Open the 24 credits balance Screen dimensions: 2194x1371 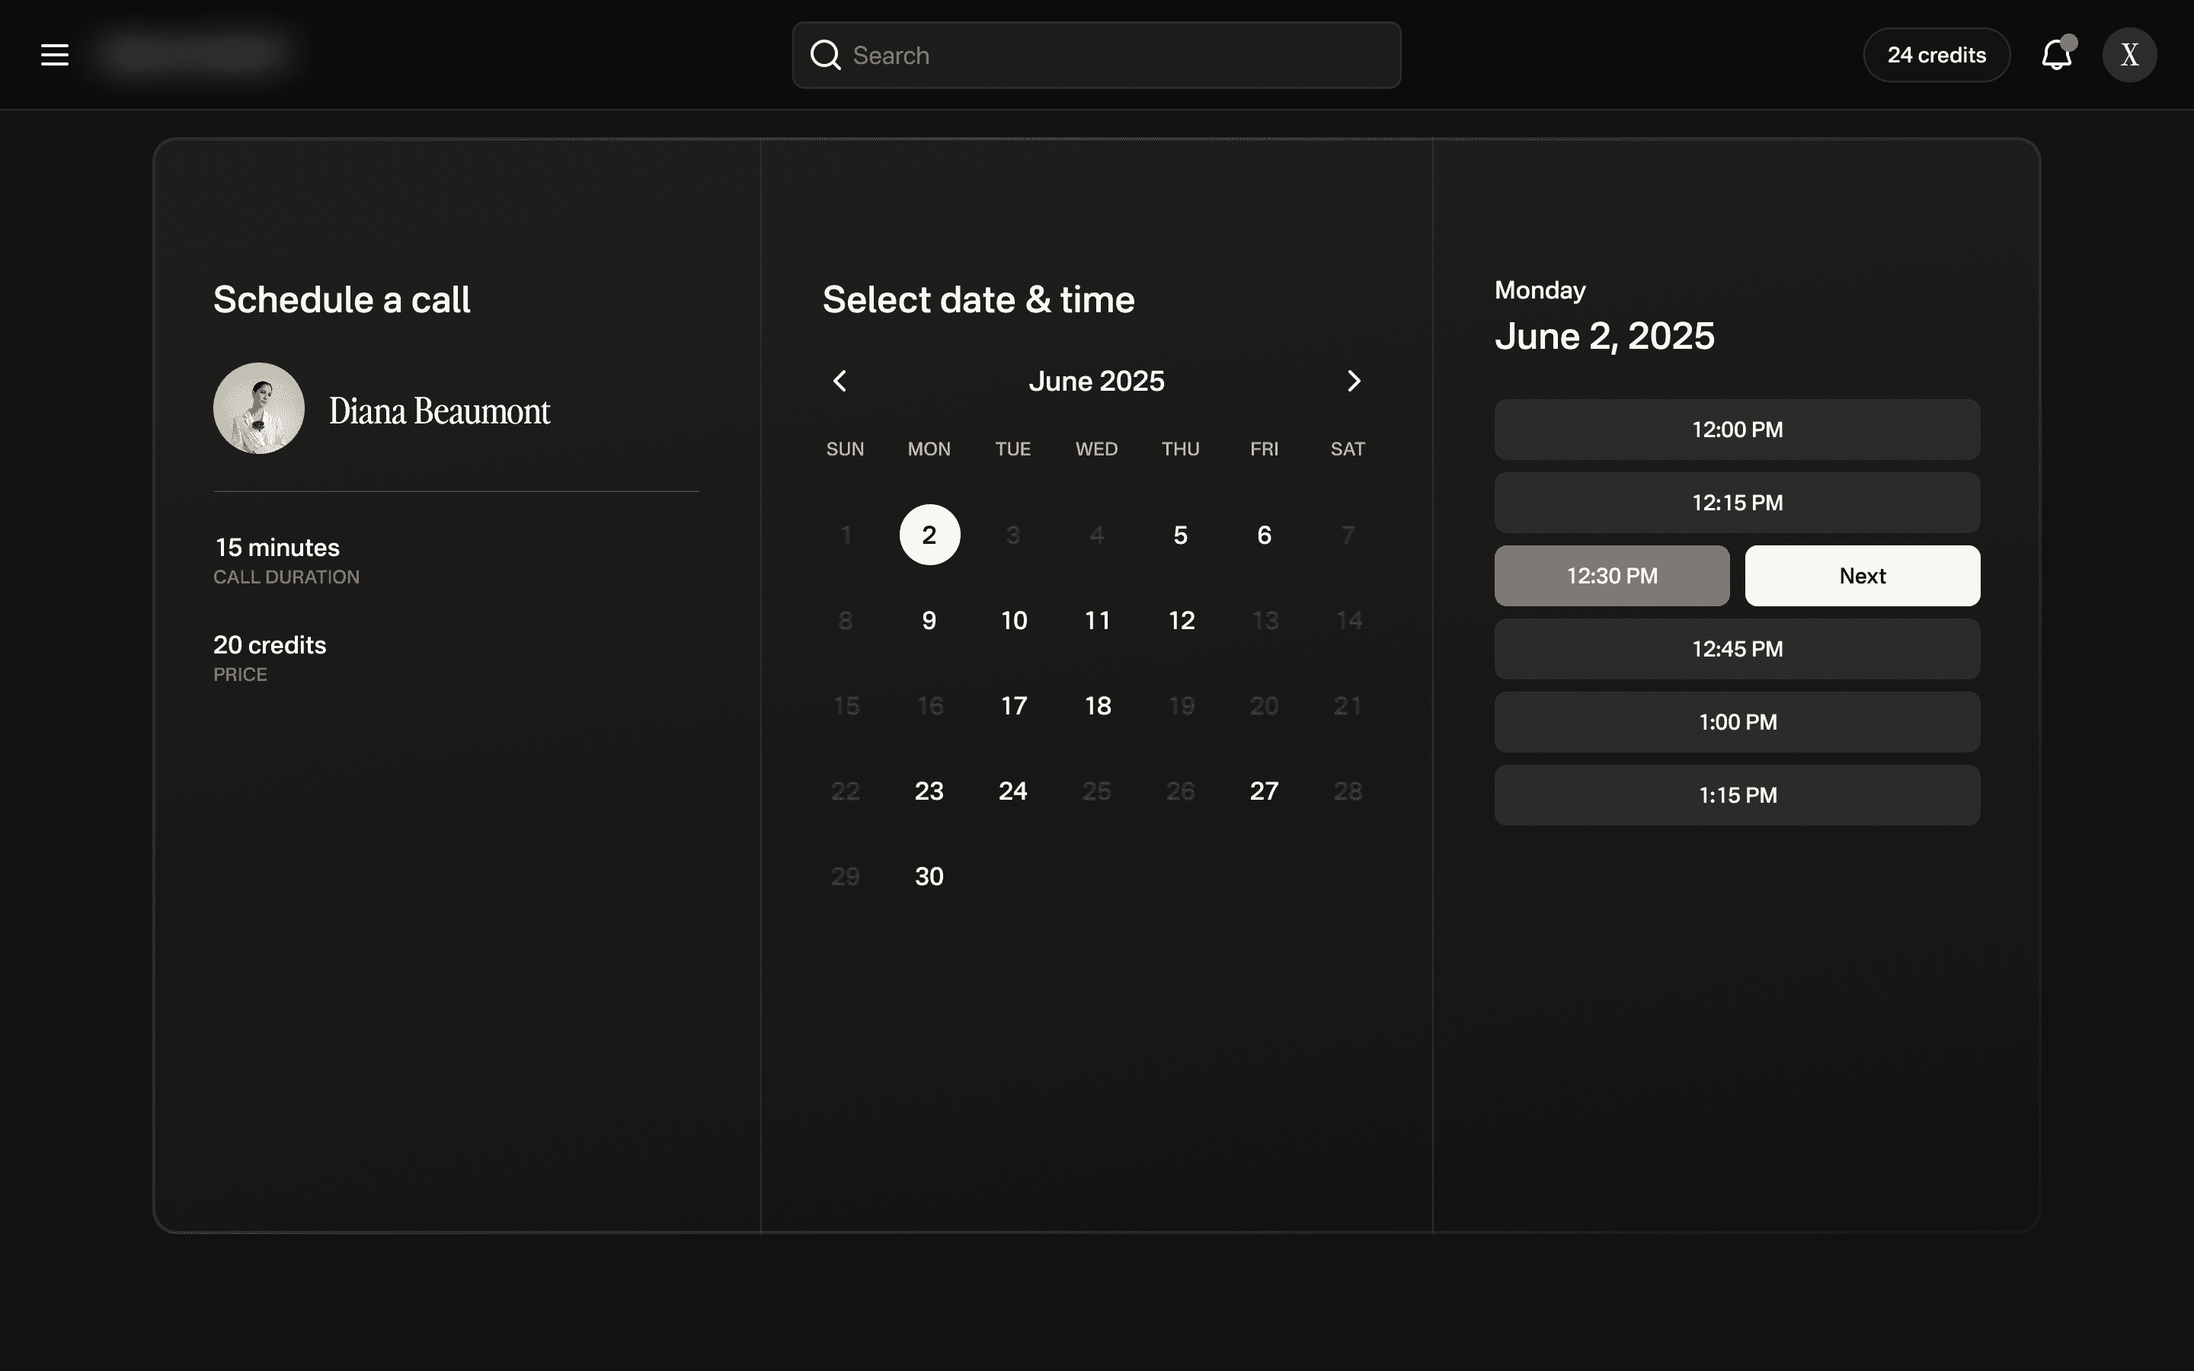point(1936,56)
